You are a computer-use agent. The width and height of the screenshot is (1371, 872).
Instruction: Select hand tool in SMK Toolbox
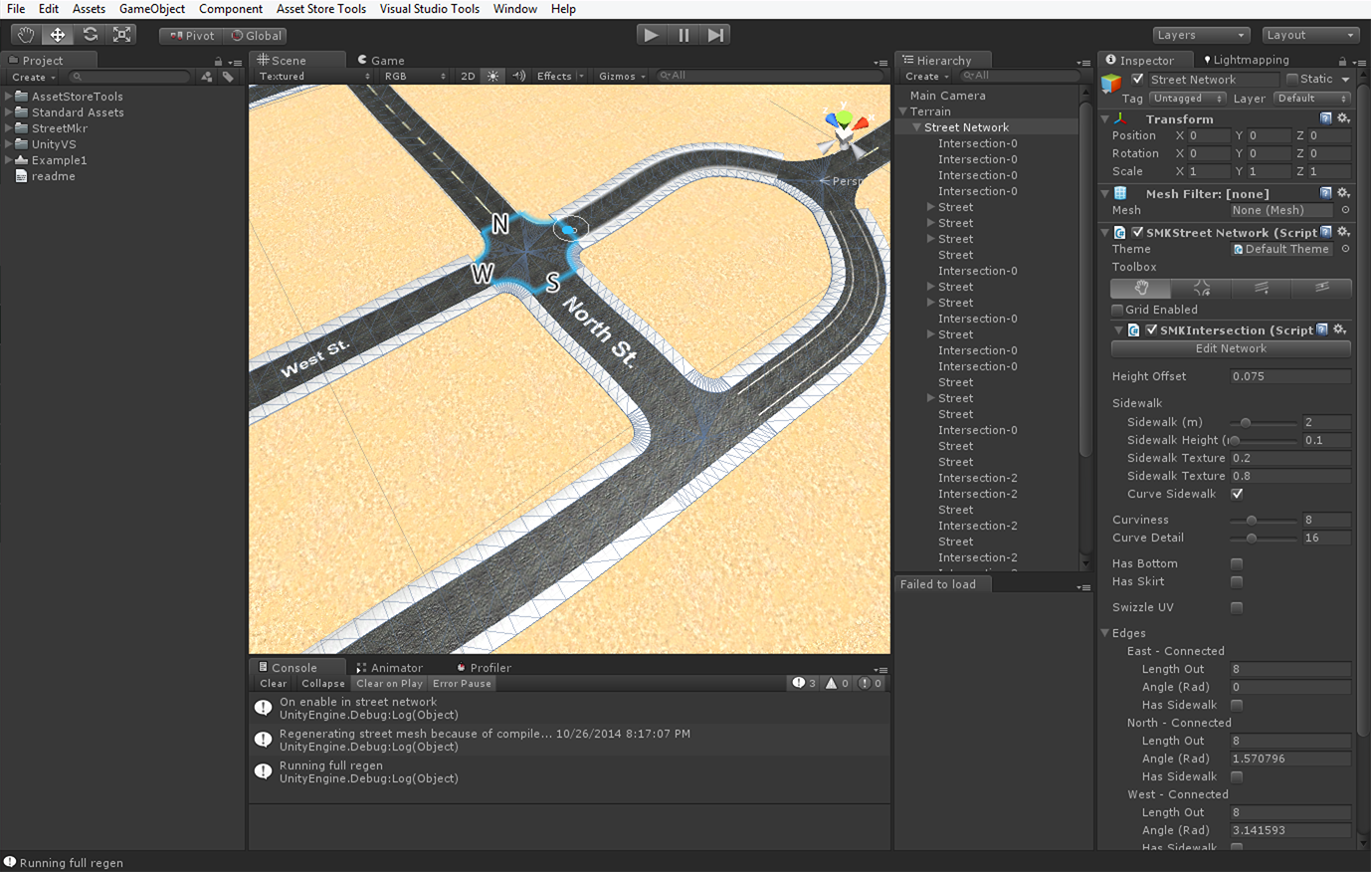pos(1141,288)
